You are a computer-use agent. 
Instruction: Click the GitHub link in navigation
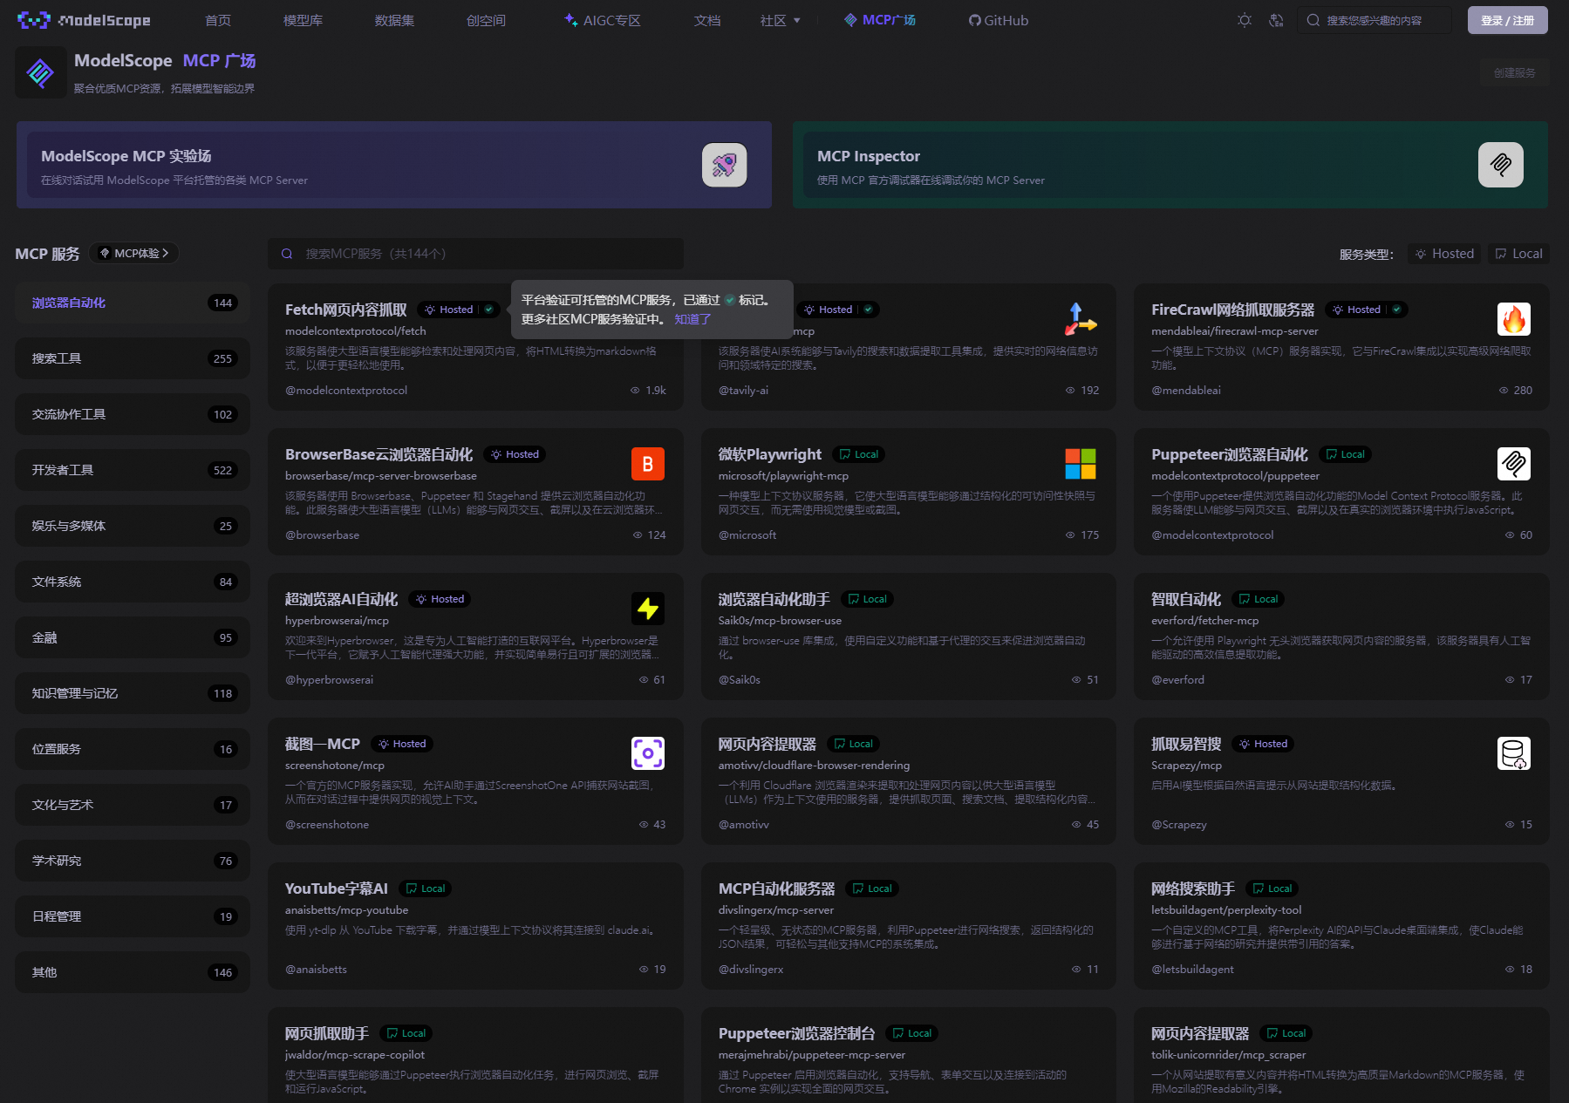tap(999, 20)
